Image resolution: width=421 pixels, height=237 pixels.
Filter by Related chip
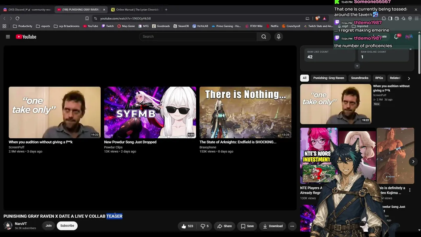coord(395,78)
